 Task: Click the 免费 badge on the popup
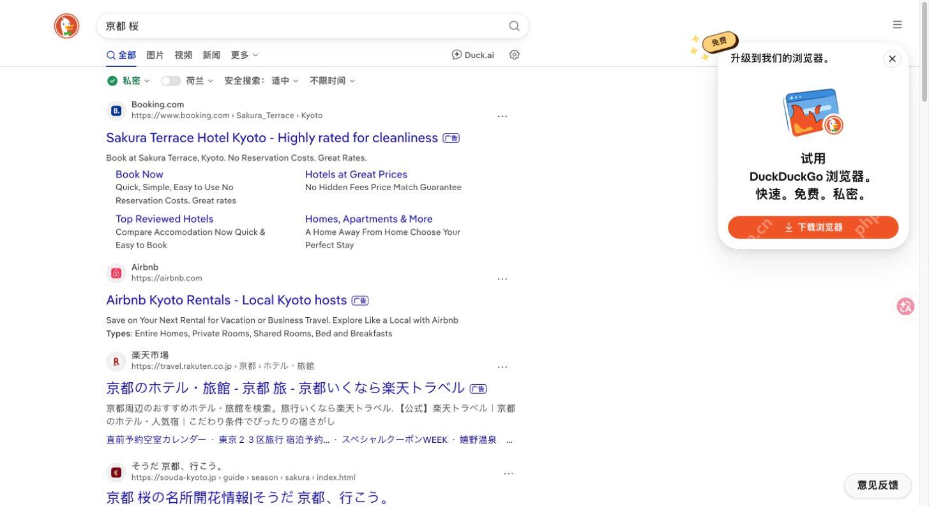point(720,42)
